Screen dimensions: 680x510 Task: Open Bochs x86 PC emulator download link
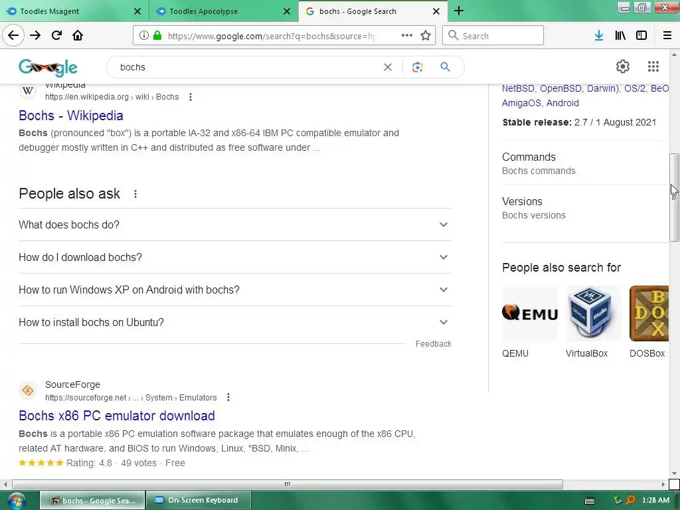[117, 416]
